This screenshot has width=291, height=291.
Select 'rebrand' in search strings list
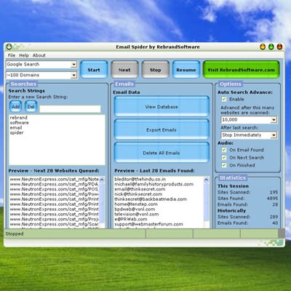(18, 118)
